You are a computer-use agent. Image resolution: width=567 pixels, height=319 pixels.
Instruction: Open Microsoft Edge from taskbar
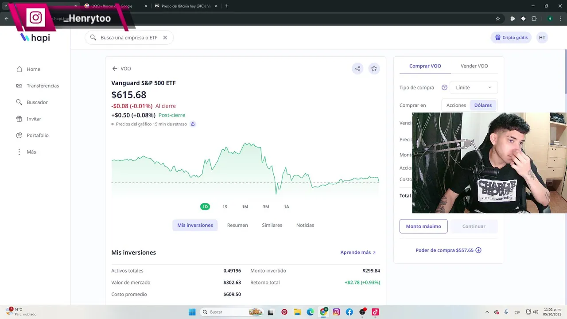coord(310,312)
